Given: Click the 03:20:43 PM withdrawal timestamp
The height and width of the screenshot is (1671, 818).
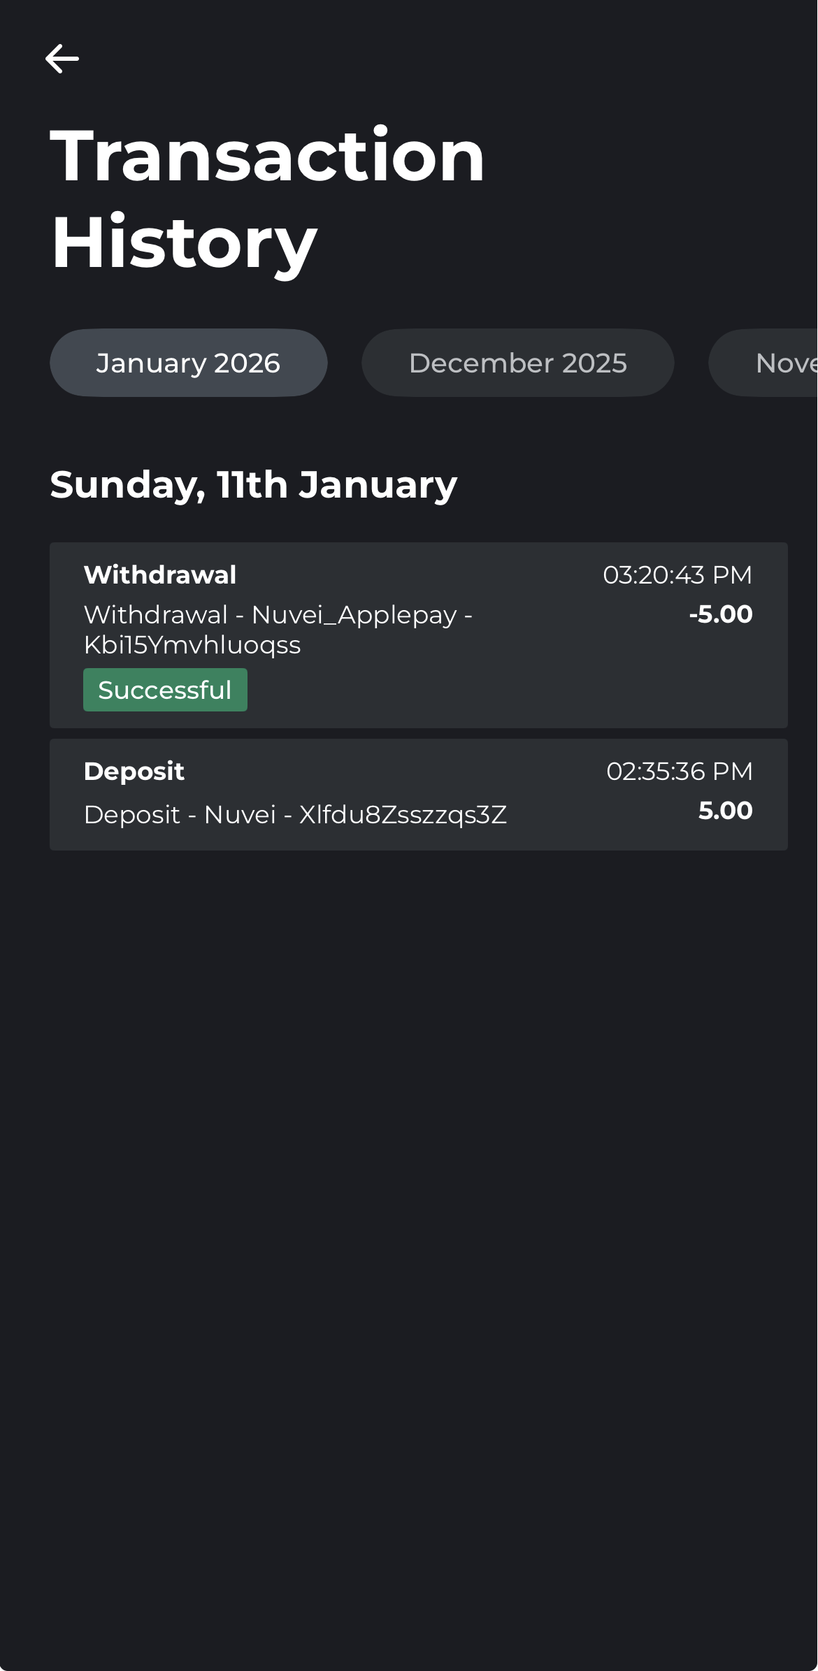Looking at the screenshot, I should tap(677, 574).
